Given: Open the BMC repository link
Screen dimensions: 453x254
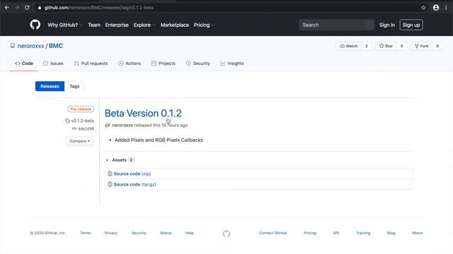Looking at the screenshot, I should (x=56, y=46).
